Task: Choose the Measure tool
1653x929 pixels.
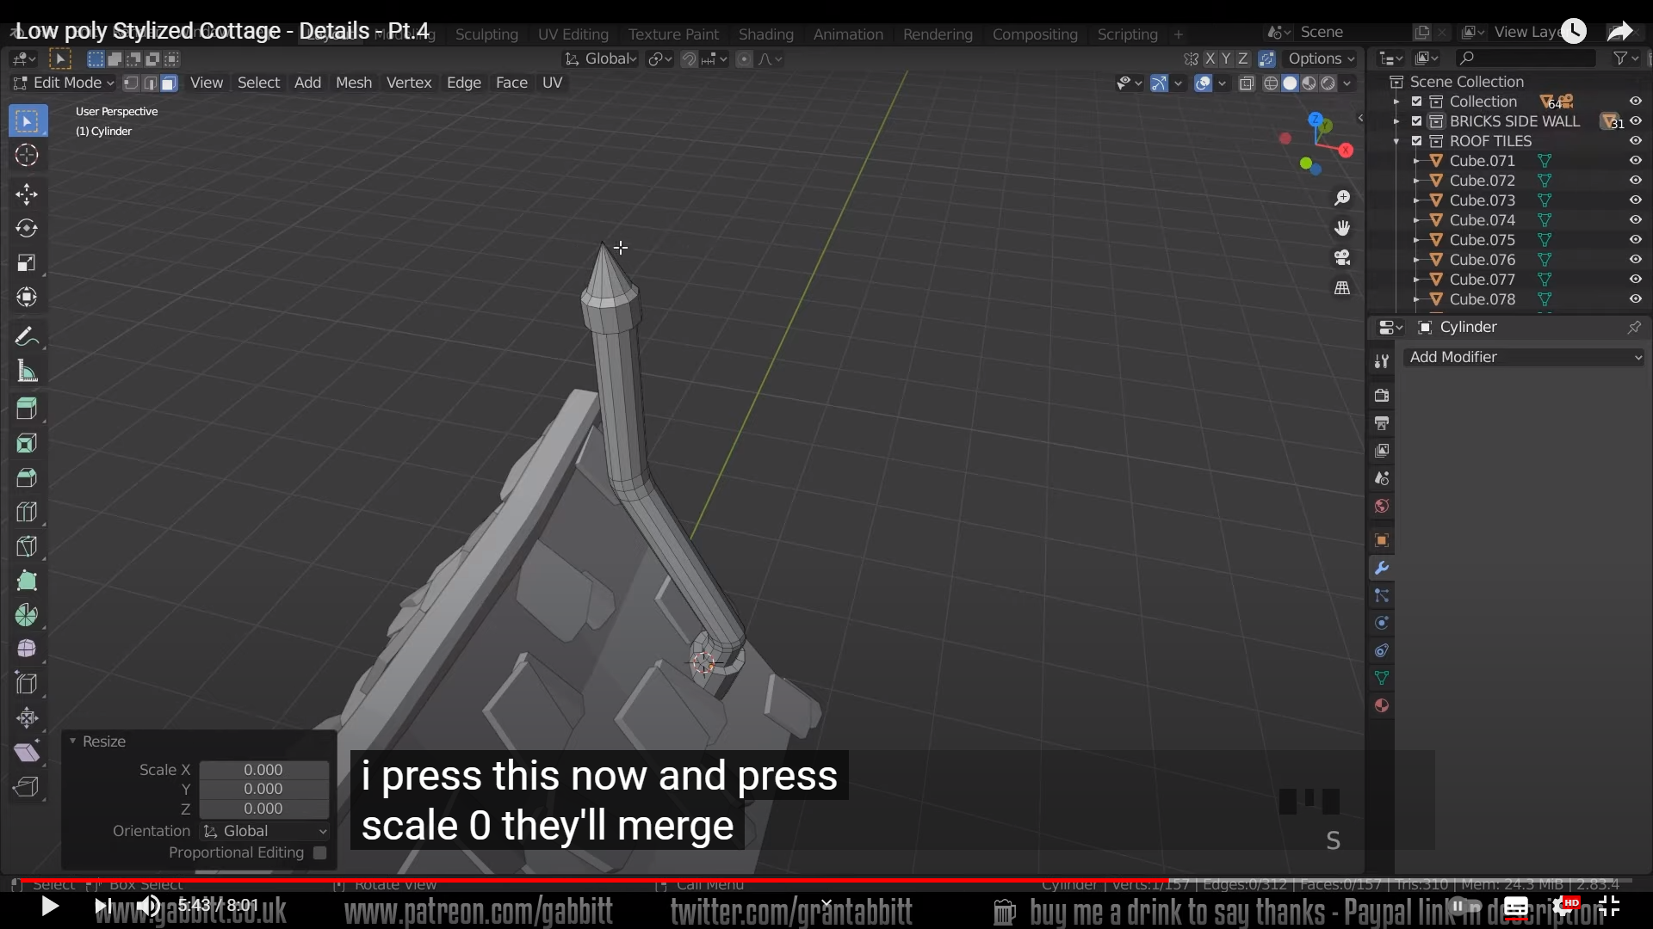Action: (x=27, y=372)
